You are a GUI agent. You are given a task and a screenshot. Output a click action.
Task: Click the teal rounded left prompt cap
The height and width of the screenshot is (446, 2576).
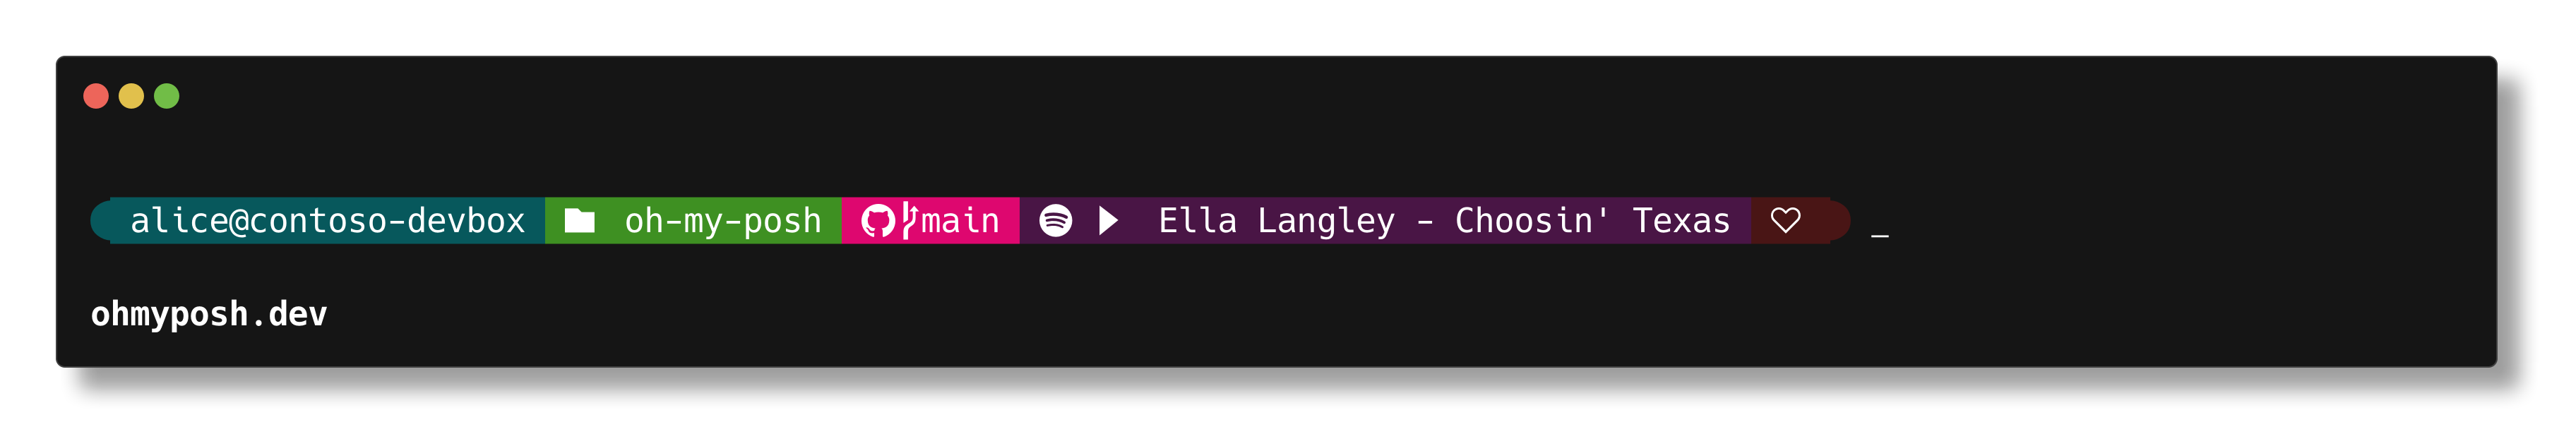click(x=101, y=220)
